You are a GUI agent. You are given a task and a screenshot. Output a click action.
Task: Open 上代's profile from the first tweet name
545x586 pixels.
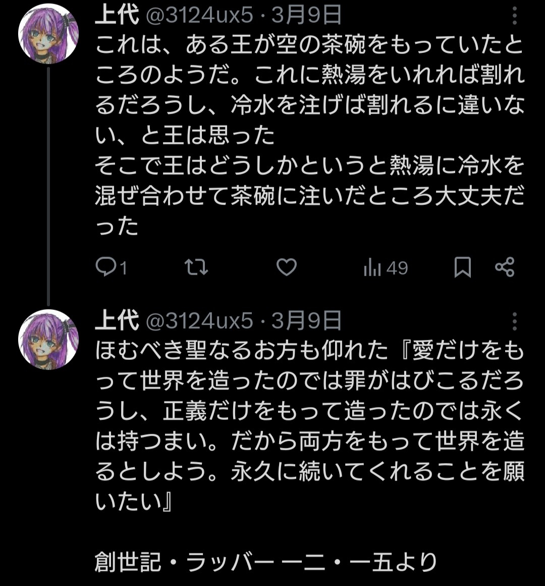tap(117, 16)
